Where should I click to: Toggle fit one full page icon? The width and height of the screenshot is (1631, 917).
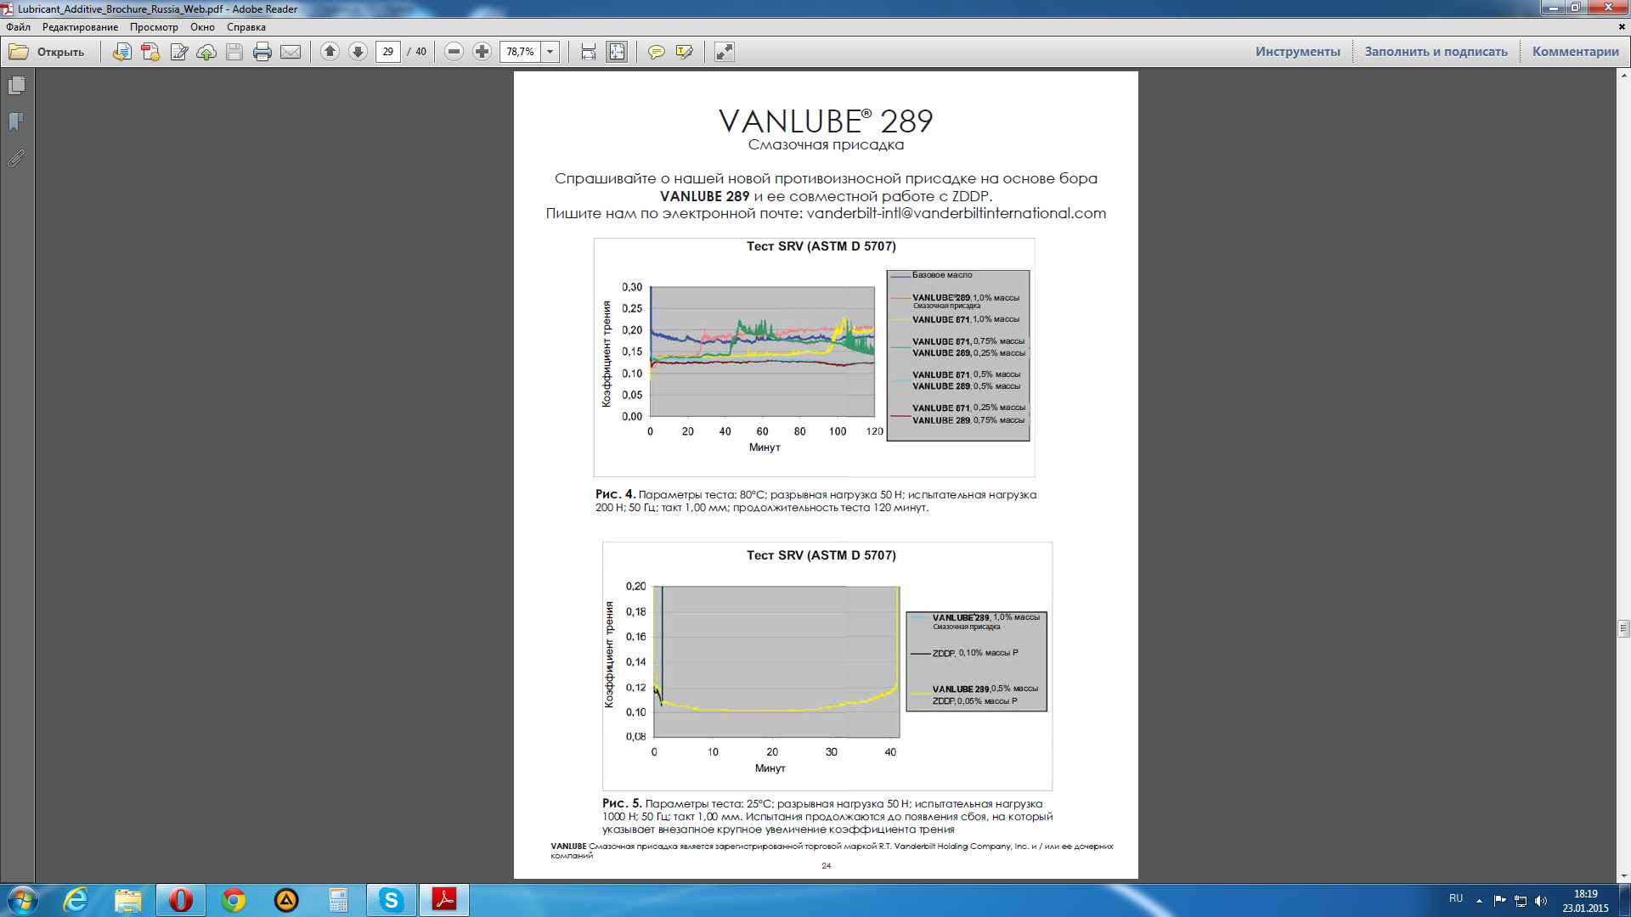(x=617, y=52)
